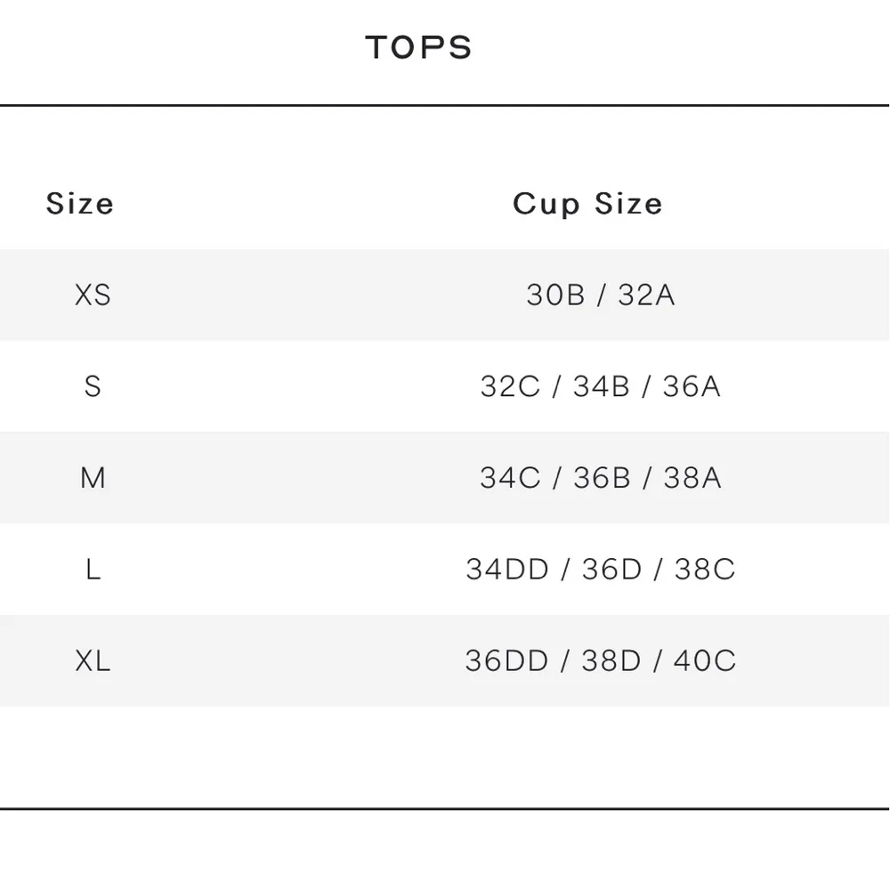The width and height of the screenshot is (890, 890).
Task: Click the 30B cup size text
Action: (555, 295)
